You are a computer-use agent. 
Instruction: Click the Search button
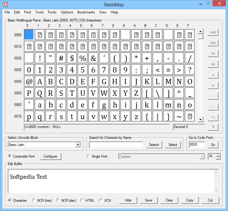pos(154,145)
